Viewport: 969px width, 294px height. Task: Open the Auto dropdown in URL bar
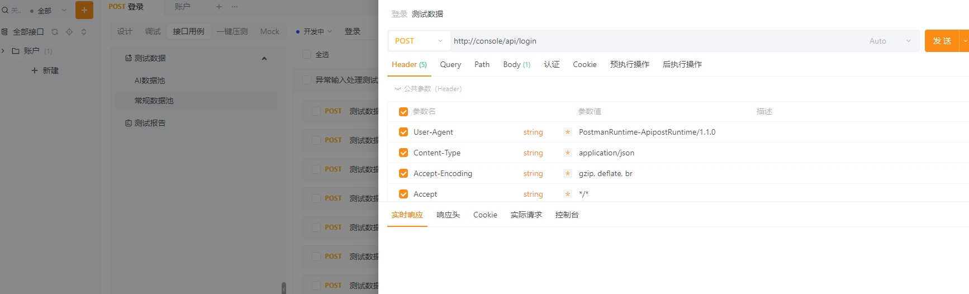click(x=890, y=41)
